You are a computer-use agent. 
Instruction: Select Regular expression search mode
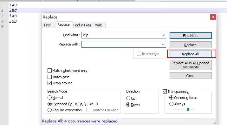tap(49, 110)
